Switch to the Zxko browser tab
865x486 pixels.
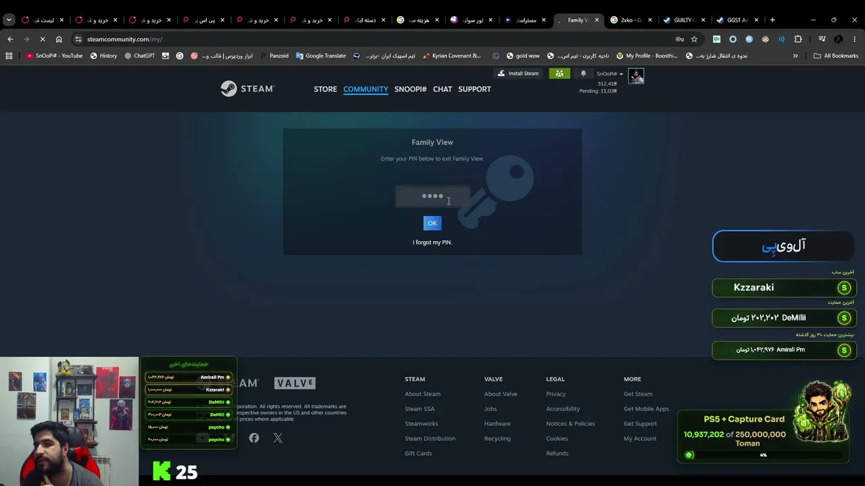click(631, 20)
